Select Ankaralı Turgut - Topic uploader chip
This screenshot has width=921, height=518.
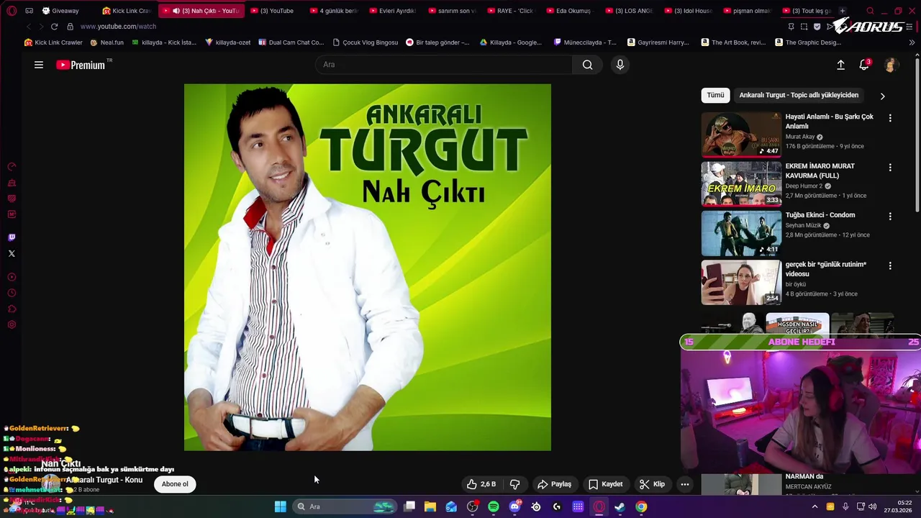point(799,95)
